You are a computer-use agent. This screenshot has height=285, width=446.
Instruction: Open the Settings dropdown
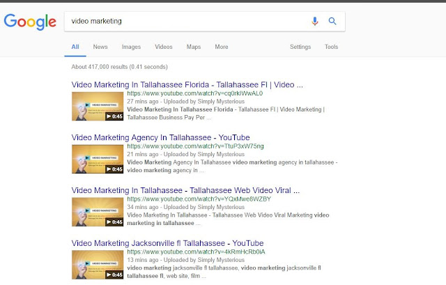click(x=300, y=47)
